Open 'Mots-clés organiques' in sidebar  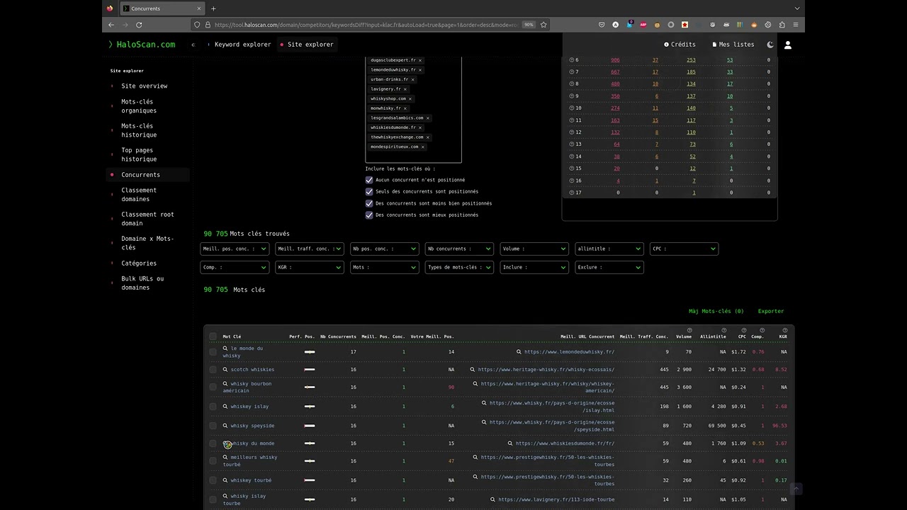(139, 106)
